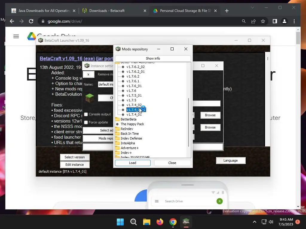Viewport: 306px width, 229px height.
Task: Click Close button in Mods repository
Action: tap(172, 163)
